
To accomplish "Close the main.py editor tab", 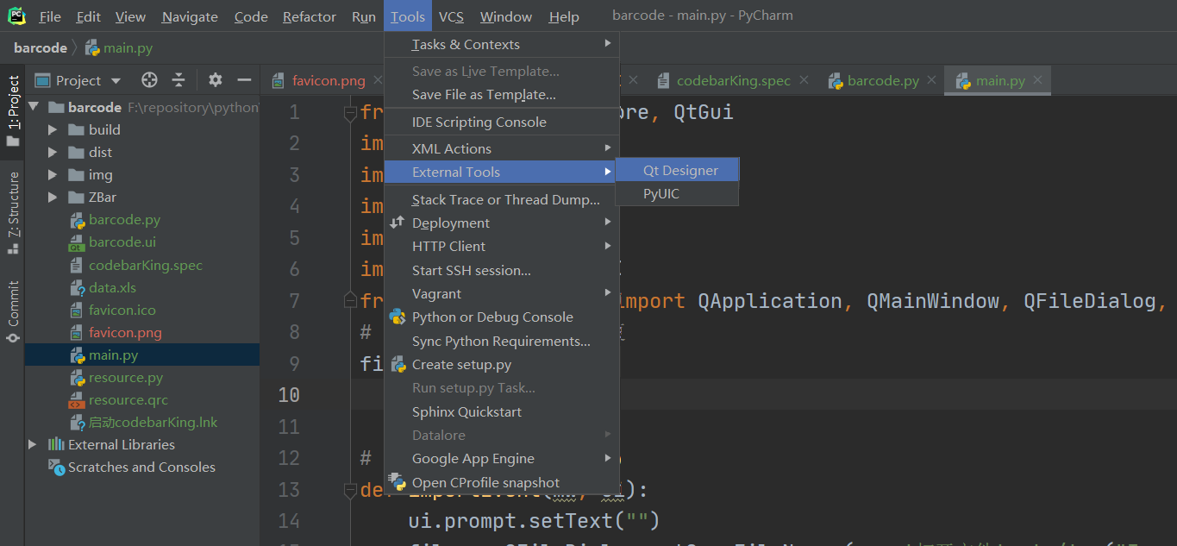I will [1037, 80].
